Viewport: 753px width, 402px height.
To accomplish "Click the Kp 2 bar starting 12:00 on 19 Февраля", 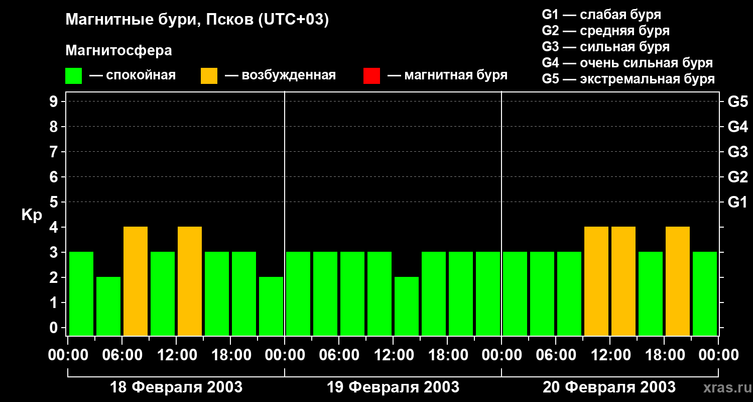I will point(407,306).
